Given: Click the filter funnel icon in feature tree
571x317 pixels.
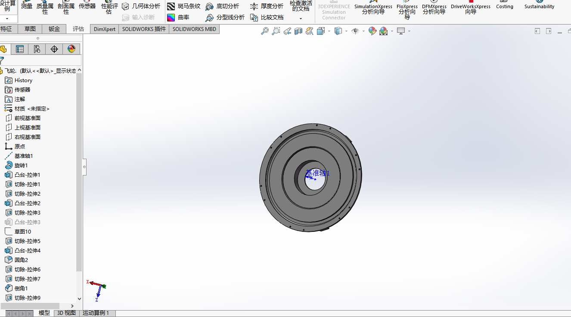Looking at the screenshot, I should coord(2,61).
